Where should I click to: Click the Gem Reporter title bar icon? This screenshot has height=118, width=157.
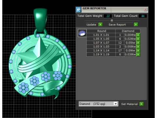tap(78, 10)
